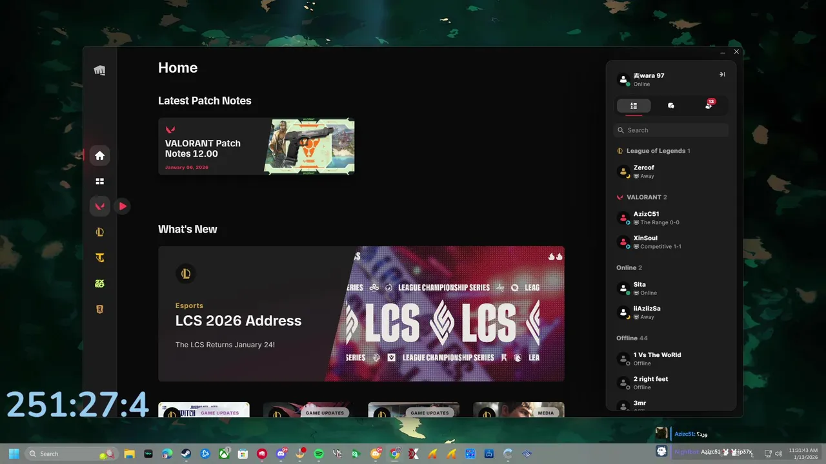Open Discord from the taskbar
Viewport: 826px width, 464px height.
(x=281, y=454)
